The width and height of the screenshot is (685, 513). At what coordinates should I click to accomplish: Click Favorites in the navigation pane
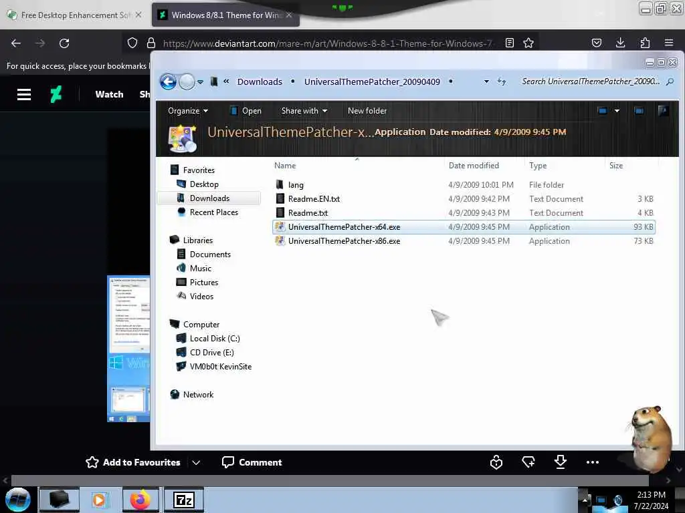pos(199,170)
